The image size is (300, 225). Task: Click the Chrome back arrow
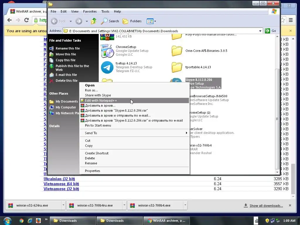point(9,20)
